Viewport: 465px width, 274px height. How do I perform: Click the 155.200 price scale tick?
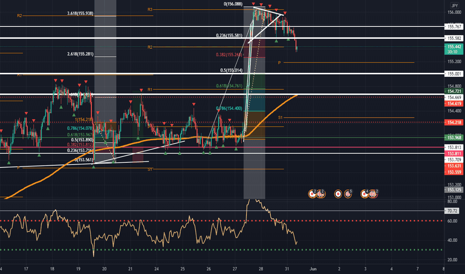point(454,62)
